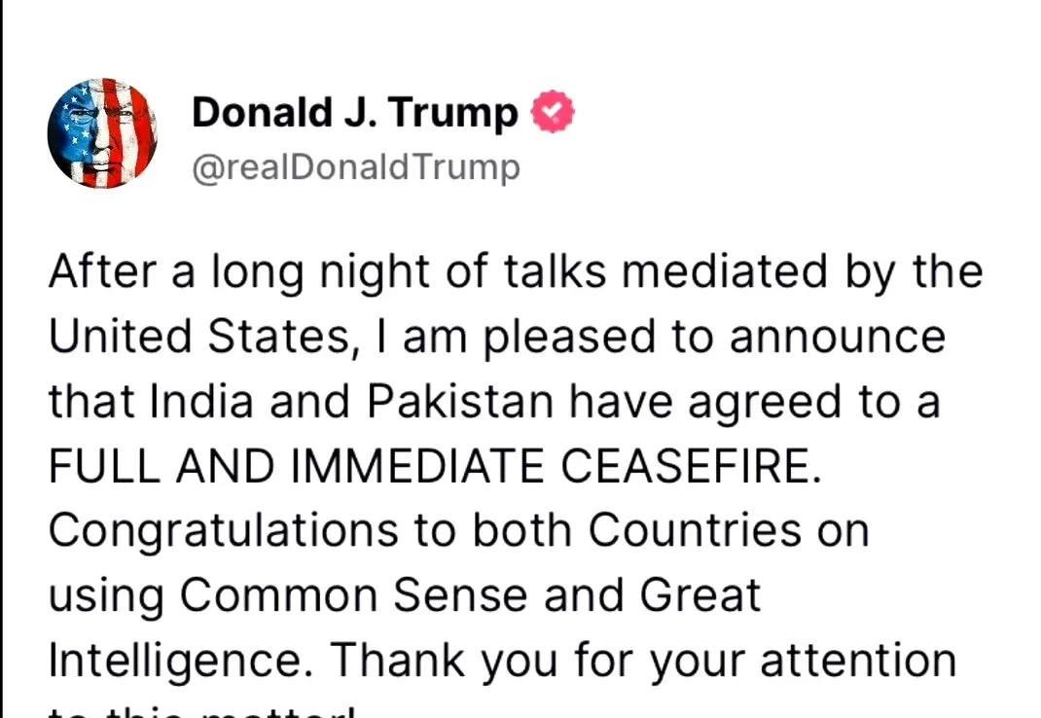Select the word "pleased" in the post

(x=569, y=338)
